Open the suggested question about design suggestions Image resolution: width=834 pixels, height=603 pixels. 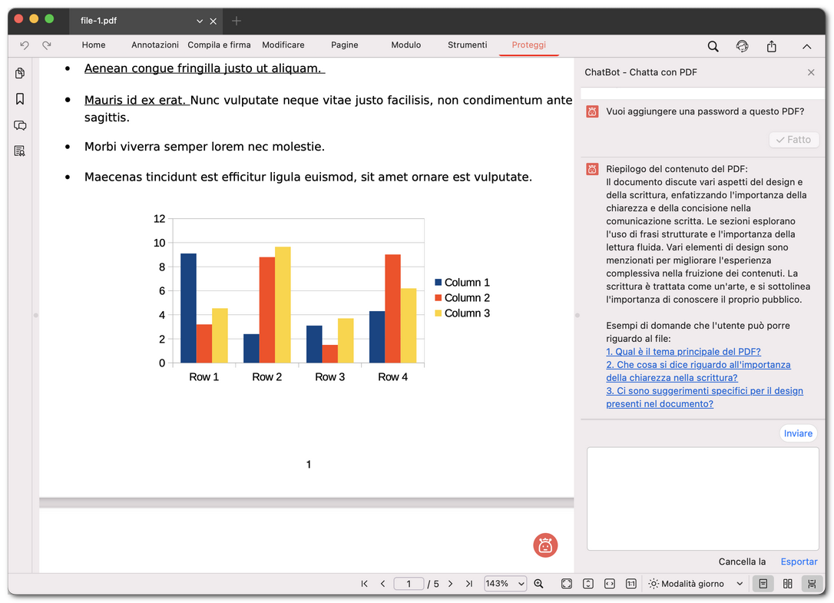(x=705, y=396)
